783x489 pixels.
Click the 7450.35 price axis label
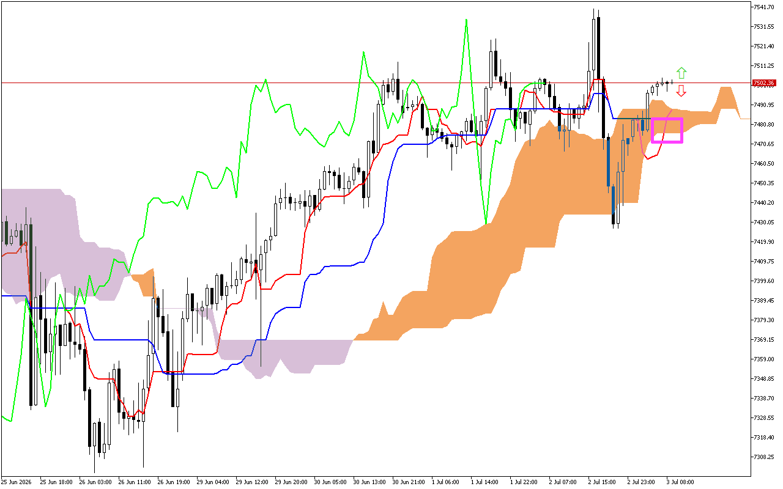[x=764, y=183]
